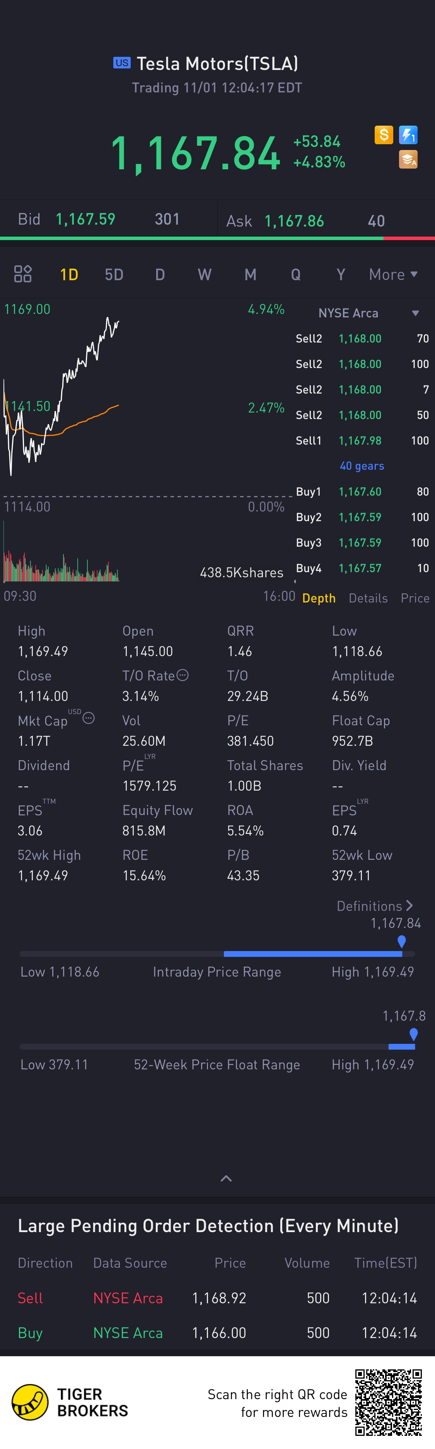Tap the 52-Week Price Float Range bar
The height and width of the screenshot is (1449, 435).
coord(217,1047)
